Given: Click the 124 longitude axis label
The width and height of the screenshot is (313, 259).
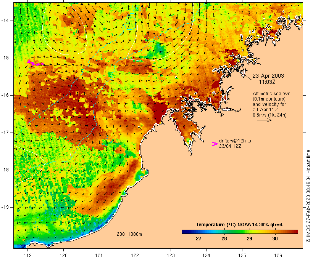Looking at the screenshot, I should click(206, 255).
